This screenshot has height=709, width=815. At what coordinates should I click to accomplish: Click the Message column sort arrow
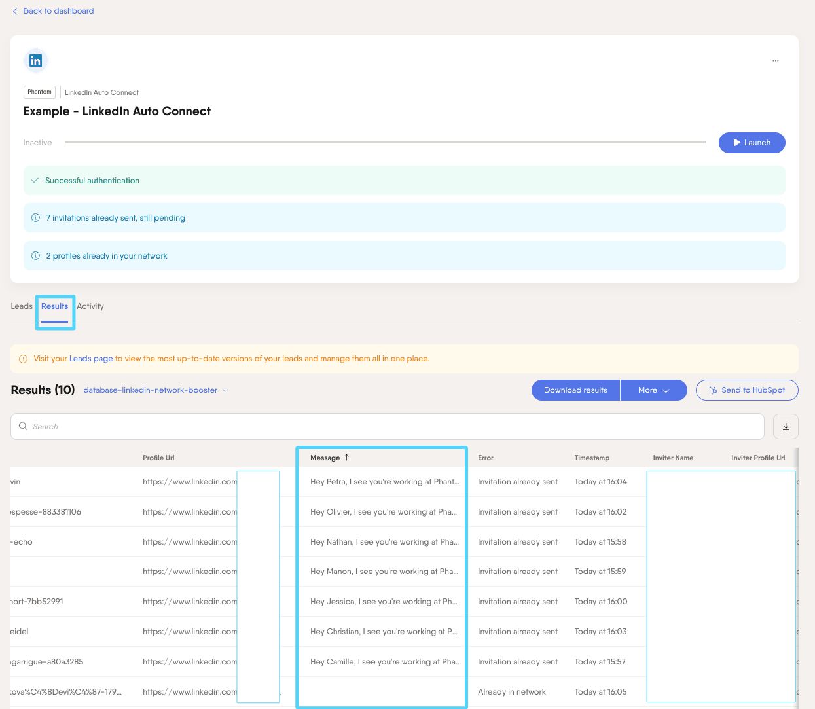[x=347, y=458]
